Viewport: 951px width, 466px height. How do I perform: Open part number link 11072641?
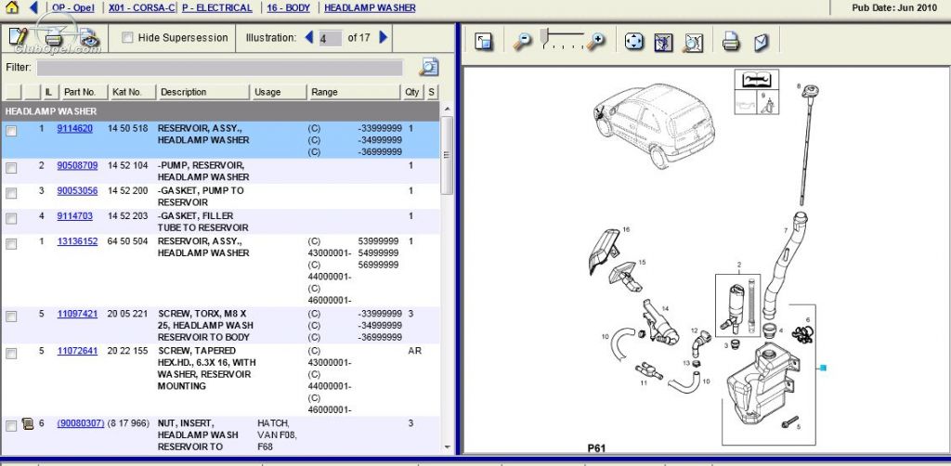click(x=77, y=351)
